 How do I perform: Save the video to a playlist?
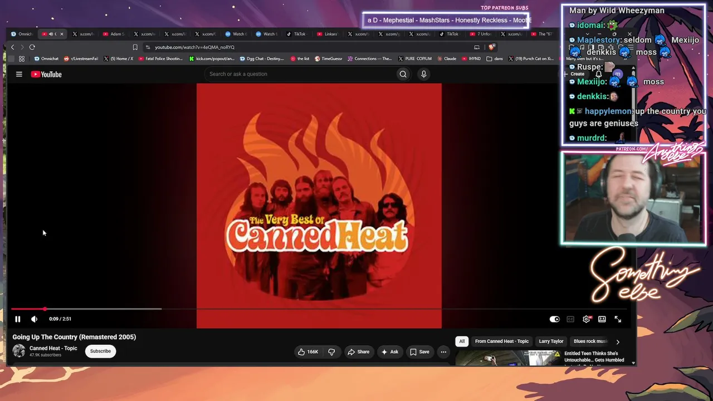[x=419, y=352]
